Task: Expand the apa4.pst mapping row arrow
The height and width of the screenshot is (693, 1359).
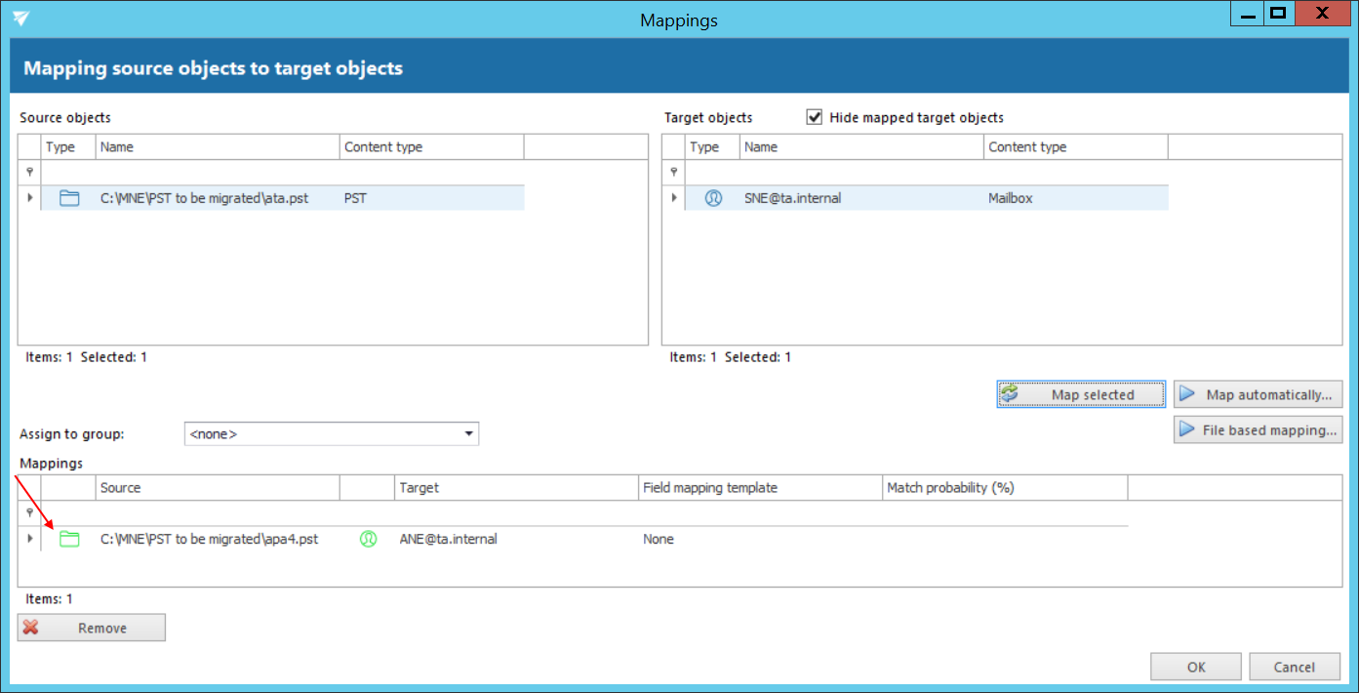Action: coord(29,539)
